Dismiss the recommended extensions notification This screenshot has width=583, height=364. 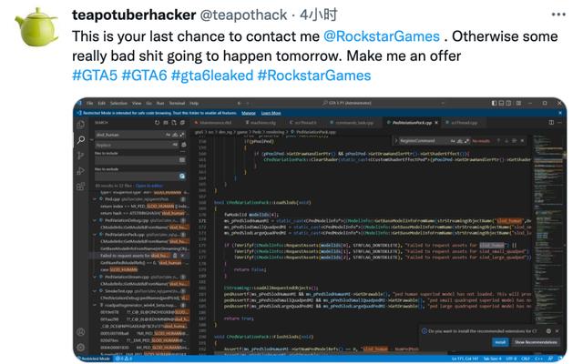click(x=557, y=331)
